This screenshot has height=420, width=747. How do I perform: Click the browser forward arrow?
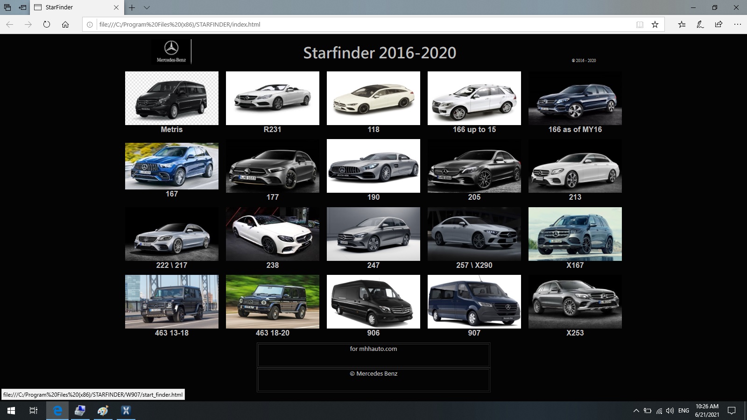(28, 24)
